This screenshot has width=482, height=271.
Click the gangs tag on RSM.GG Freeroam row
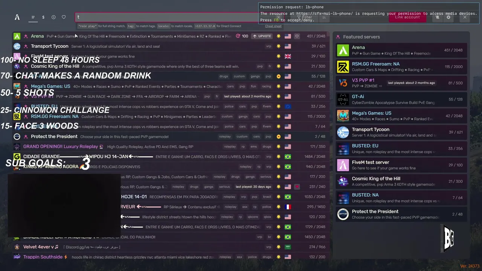pos(243,116)
